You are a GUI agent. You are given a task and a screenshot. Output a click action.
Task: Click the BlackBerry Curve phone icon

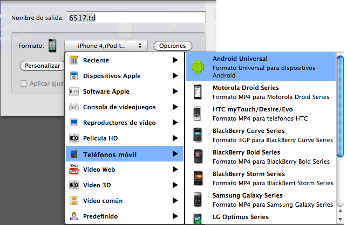click(x=198, y=135)
